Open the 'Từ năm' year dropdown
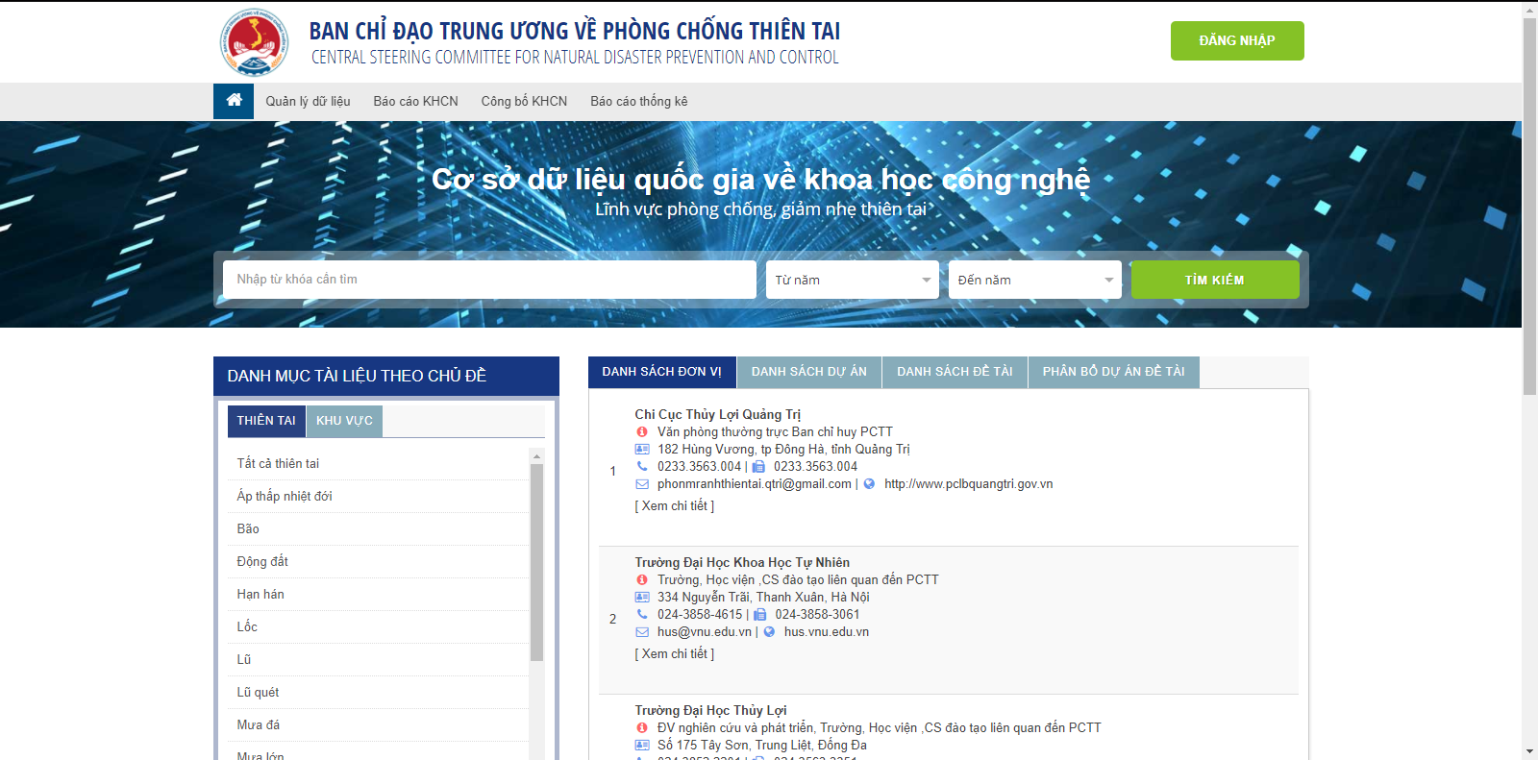Screen dimensions: 1538x760 point(852,280)
